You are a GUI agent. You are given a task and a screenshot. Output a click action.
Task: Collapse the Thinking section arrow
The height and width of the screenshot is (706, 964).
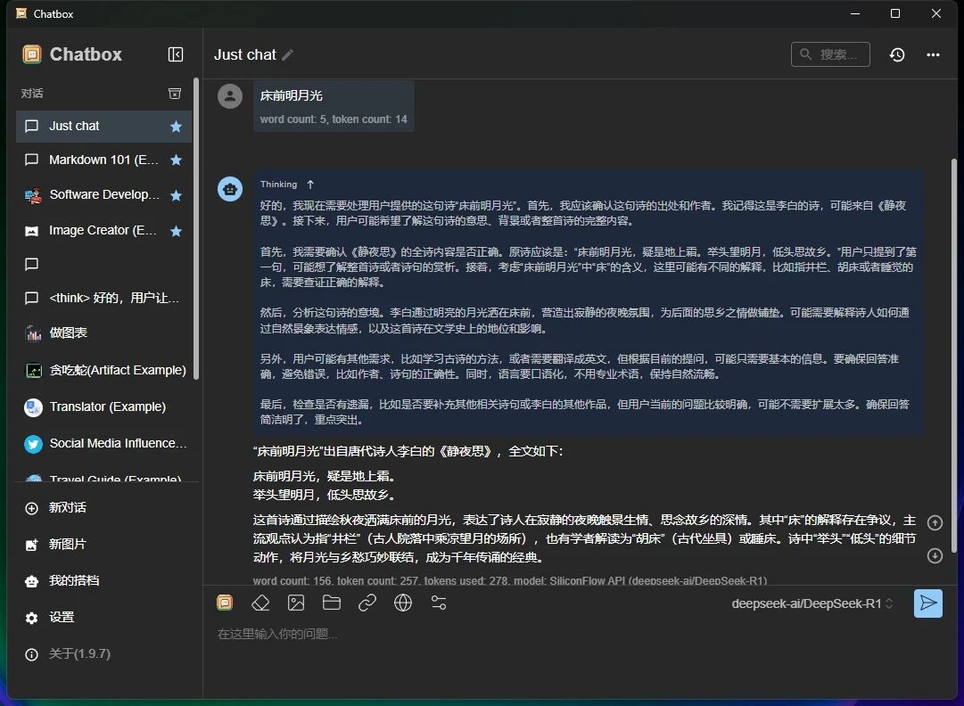point(310,185)
